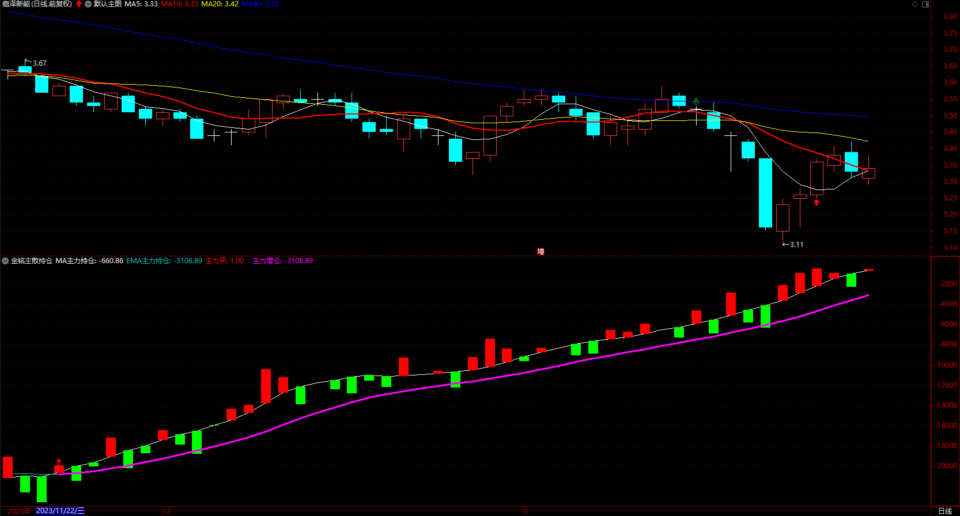Image resolution: width=960 pixels, height=516 pixels.
Task: Click the 3.10 price axis label
Action: (950, 248)
